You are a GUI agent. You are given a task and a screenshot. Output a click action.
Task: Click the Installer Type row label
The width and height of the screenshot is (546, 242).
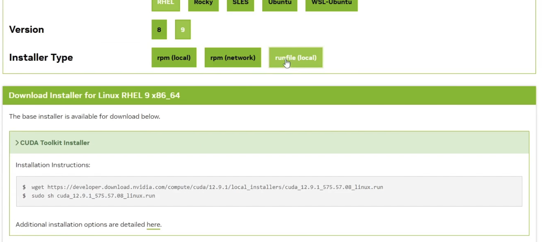(x=41, y=57)
